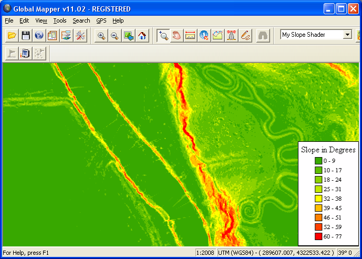The image size is (362, 259).
Task: Click the GPS device screen icon
Action: coord(25,54)
